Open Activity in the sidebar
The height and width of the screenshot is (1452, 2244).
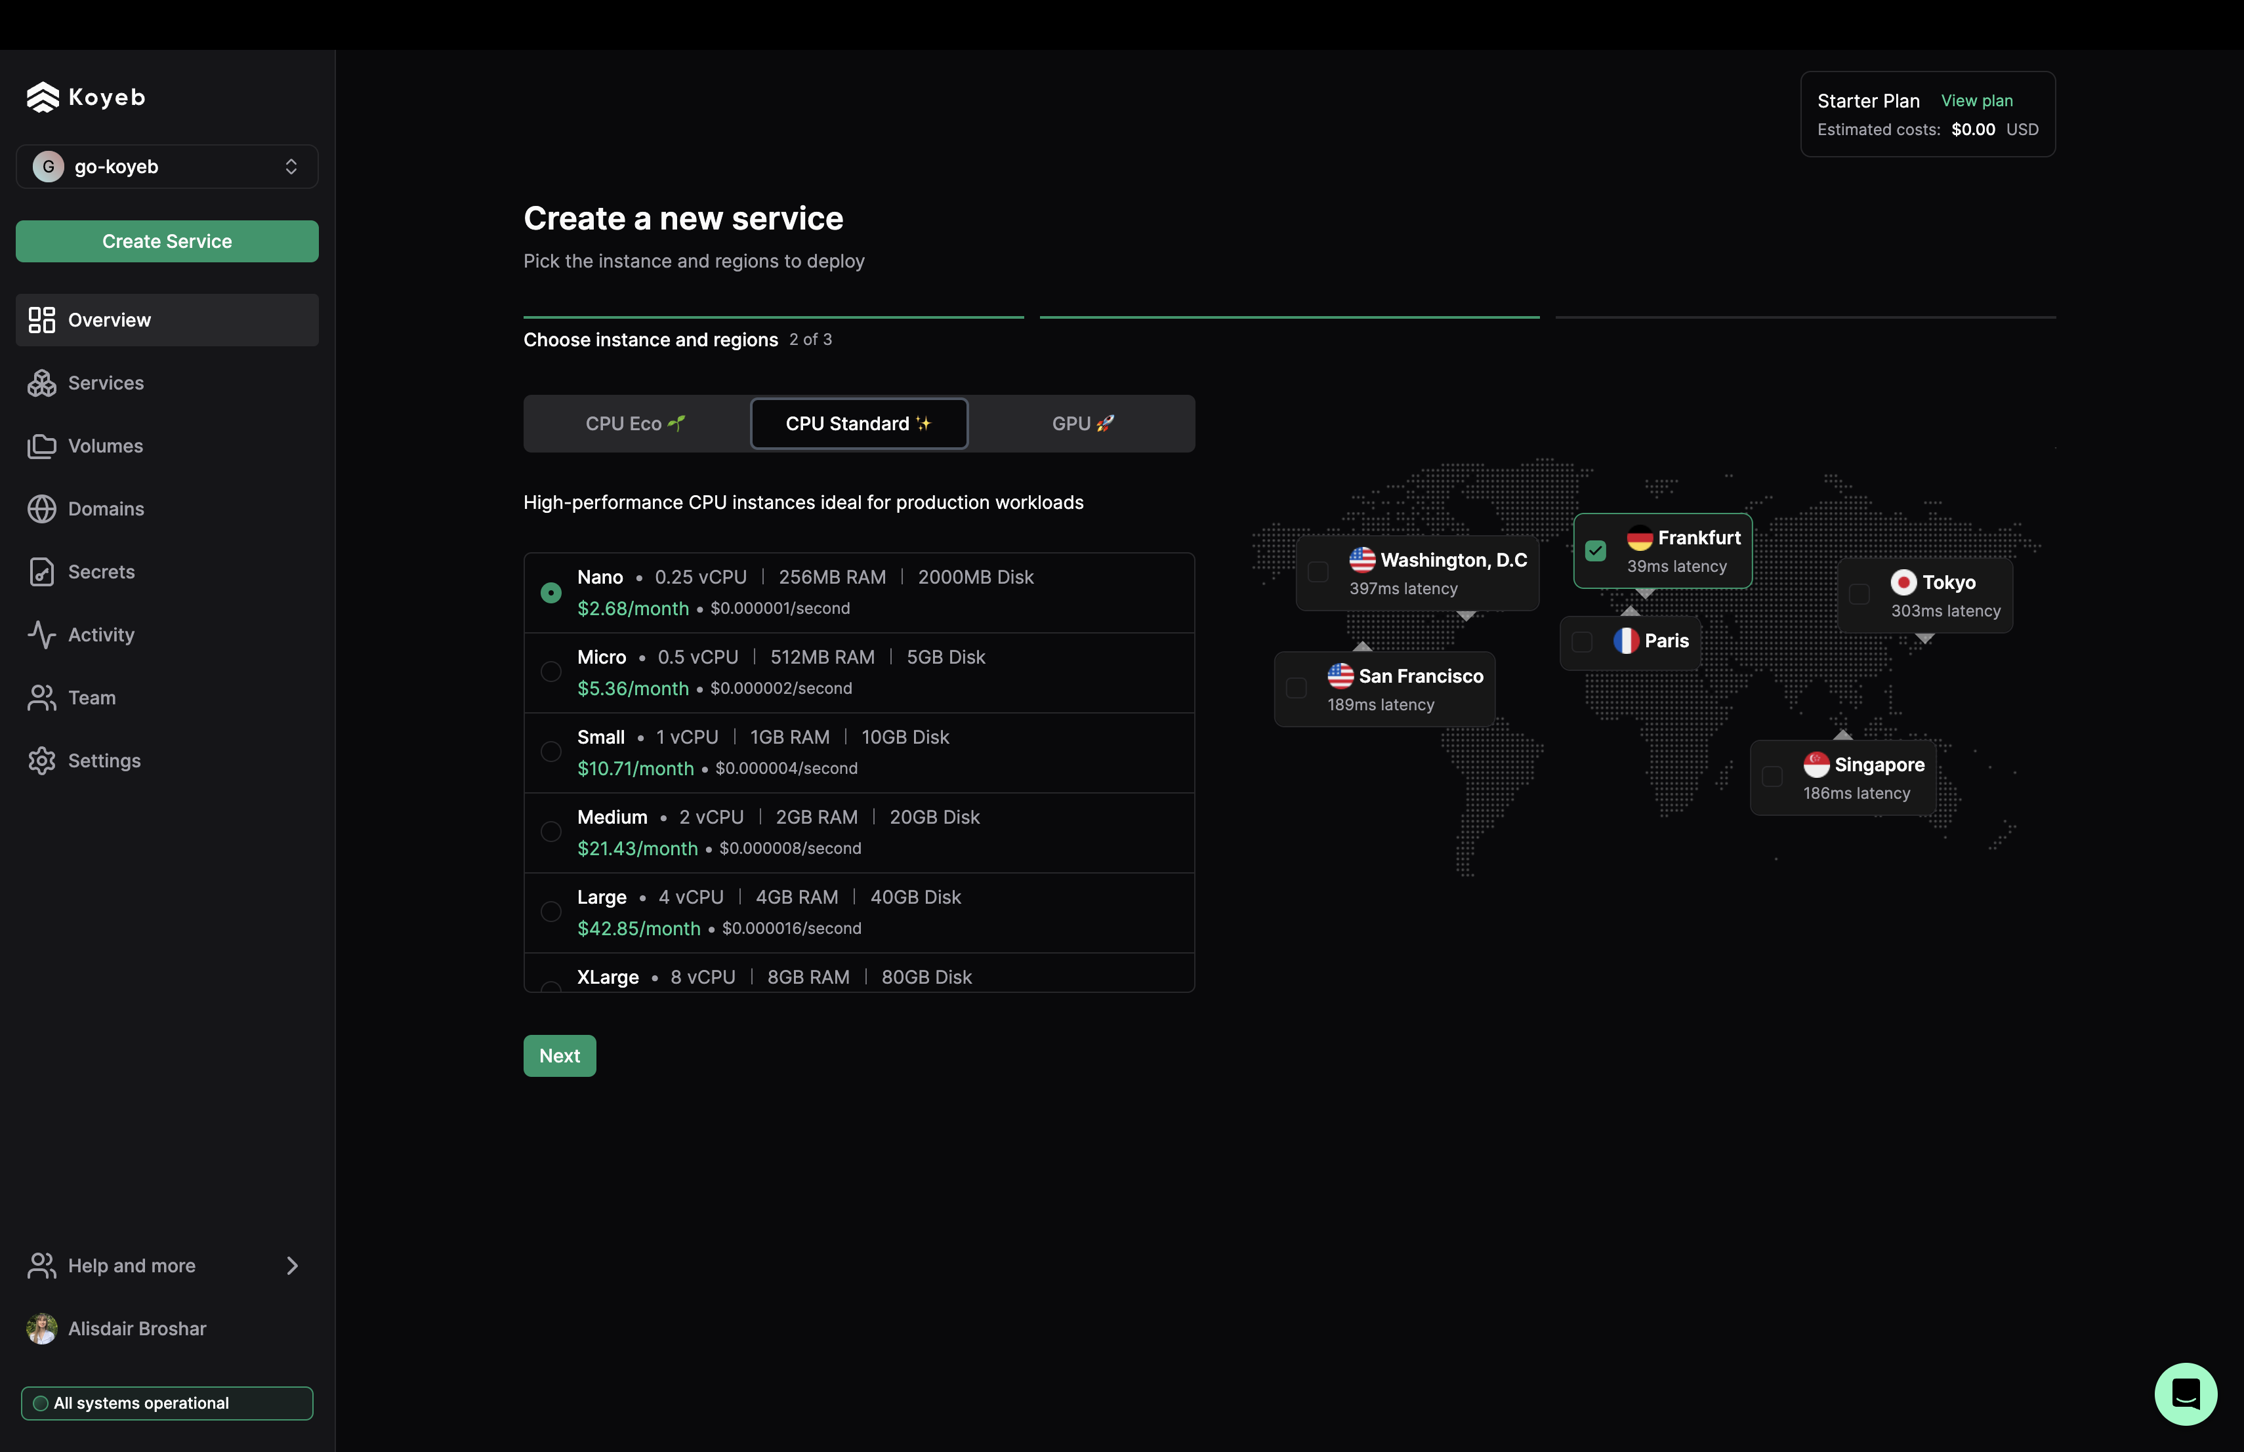pyautogui.click(x=167, y=635)
